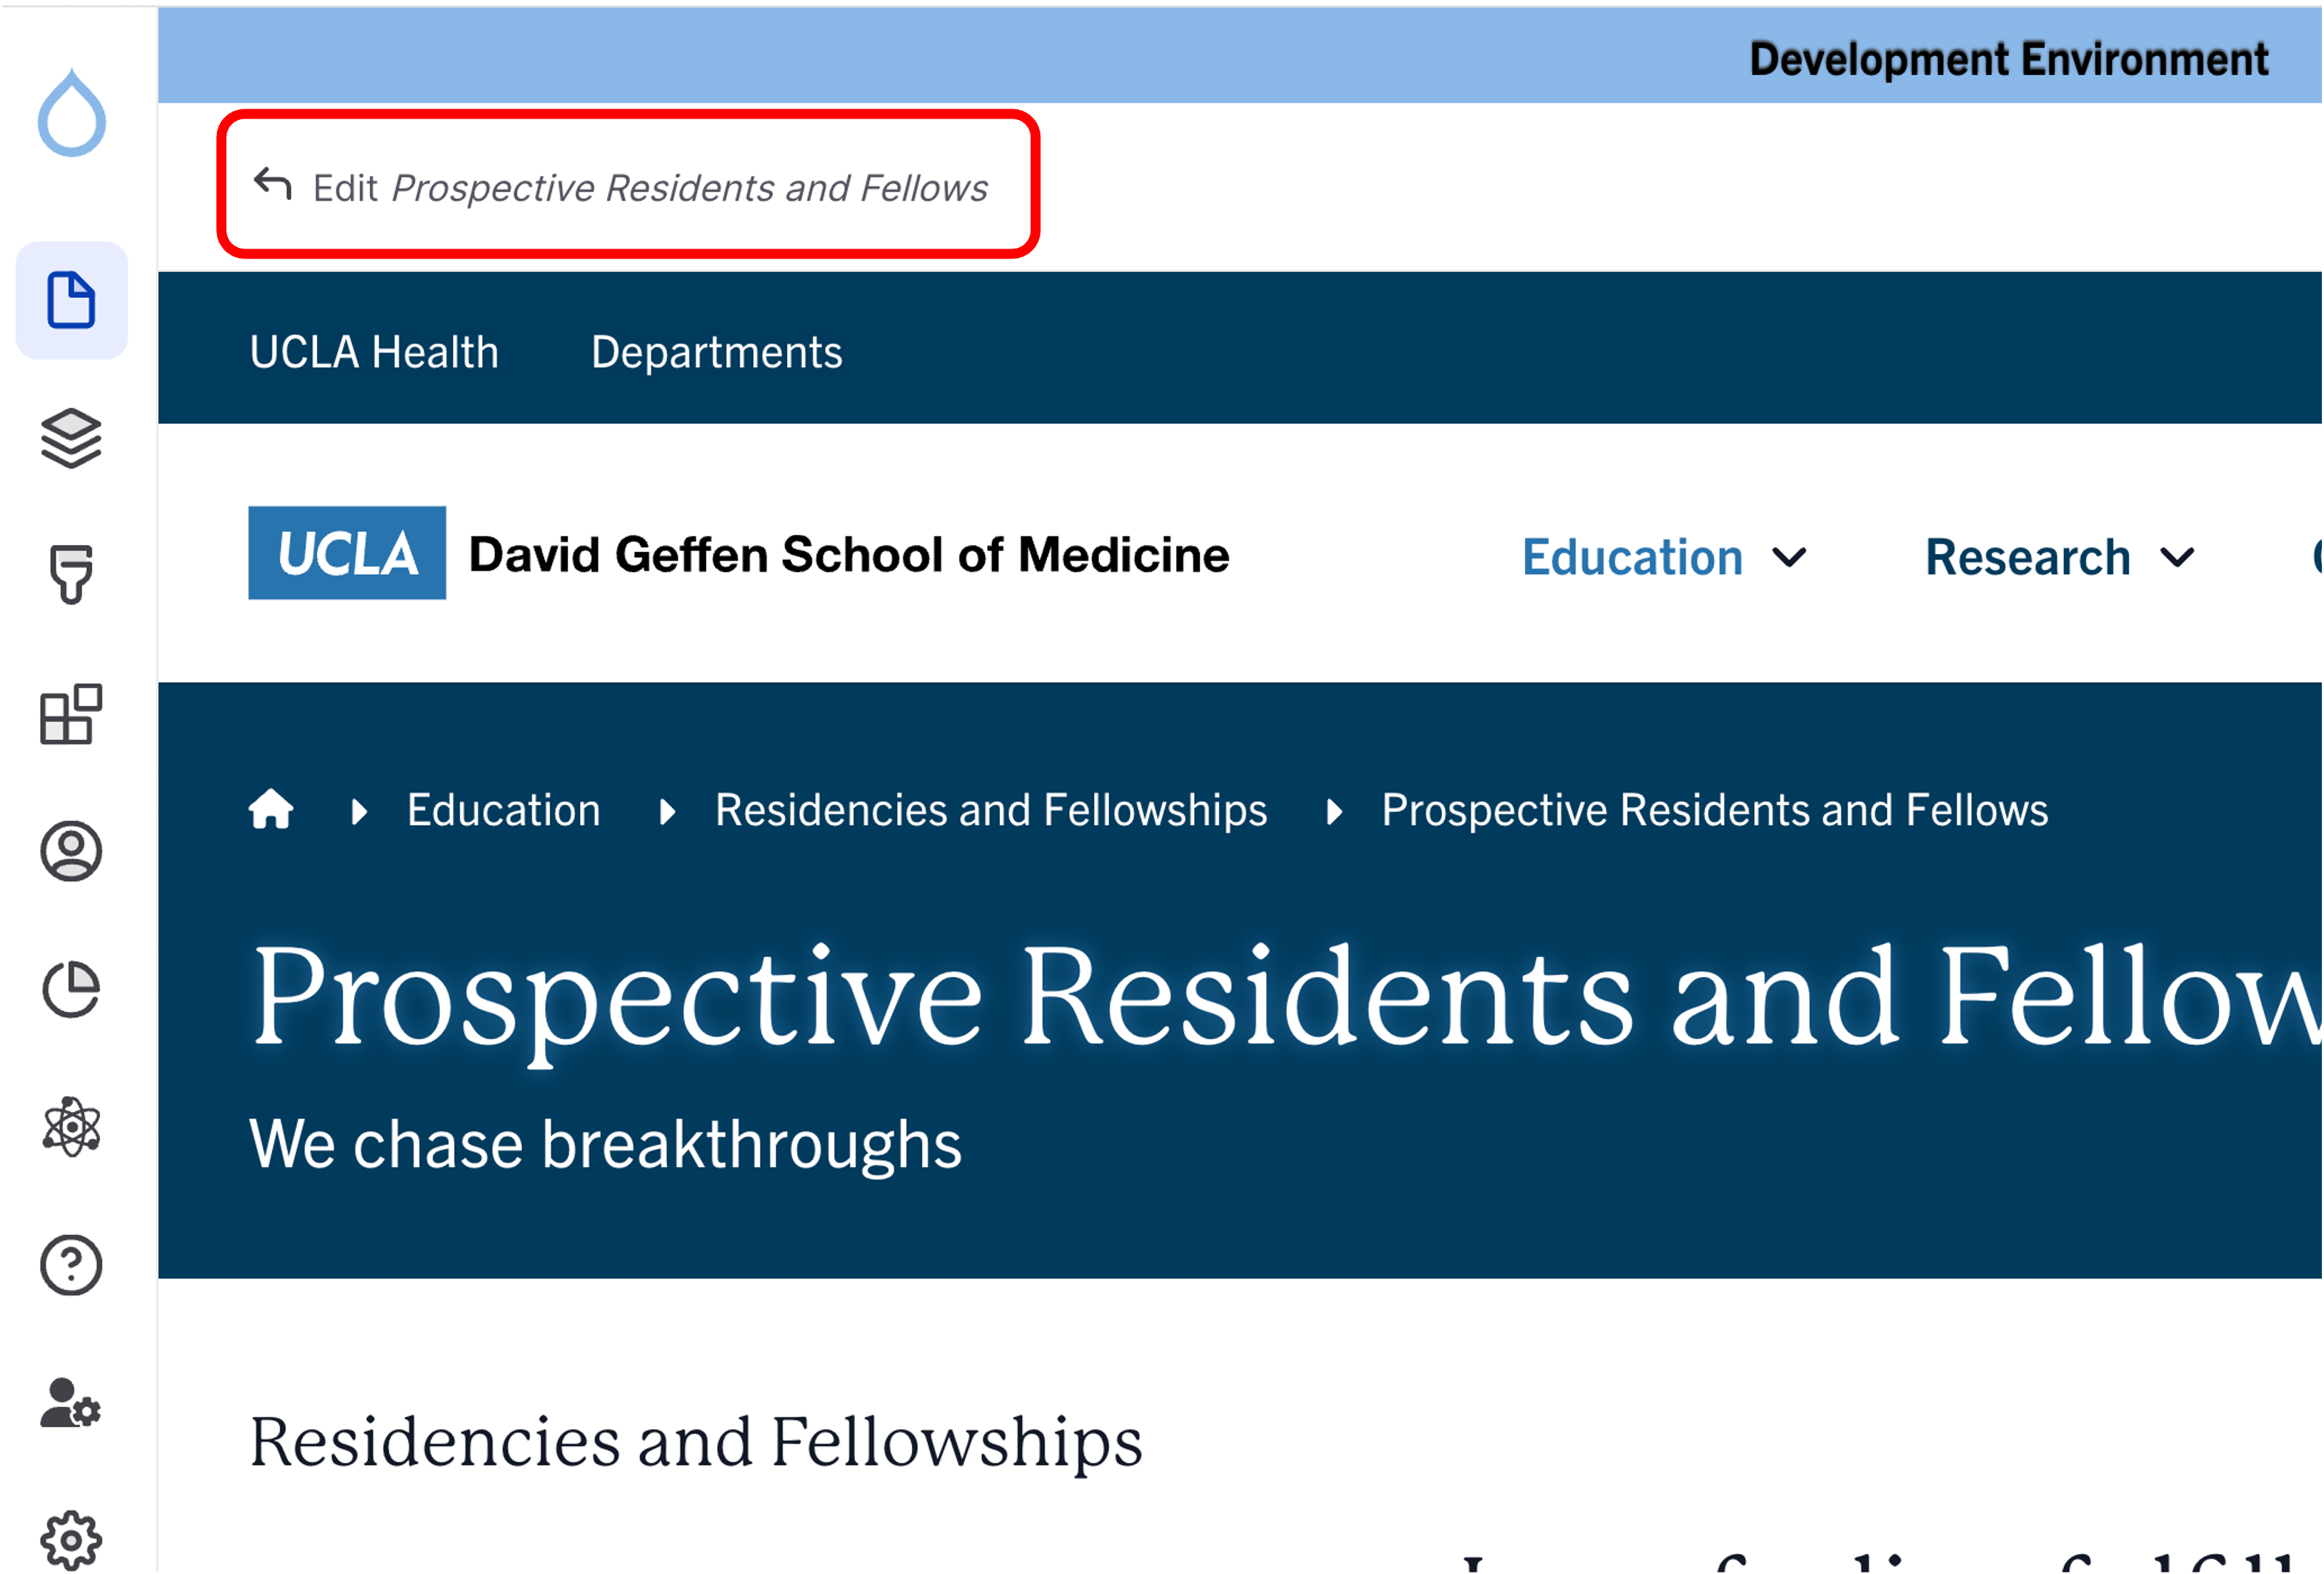Open the Reports pie chart icon
This screenshot has height=1574, width=2324.
(x=71, y=990)
